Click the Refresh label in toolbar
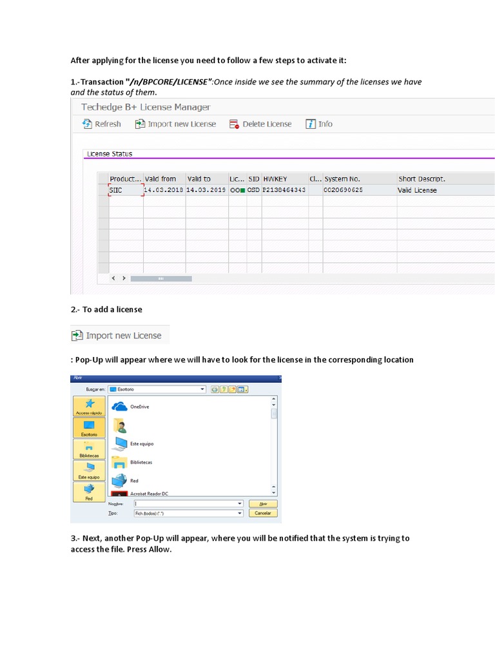 pyautogui.click(x=108, y=124)
